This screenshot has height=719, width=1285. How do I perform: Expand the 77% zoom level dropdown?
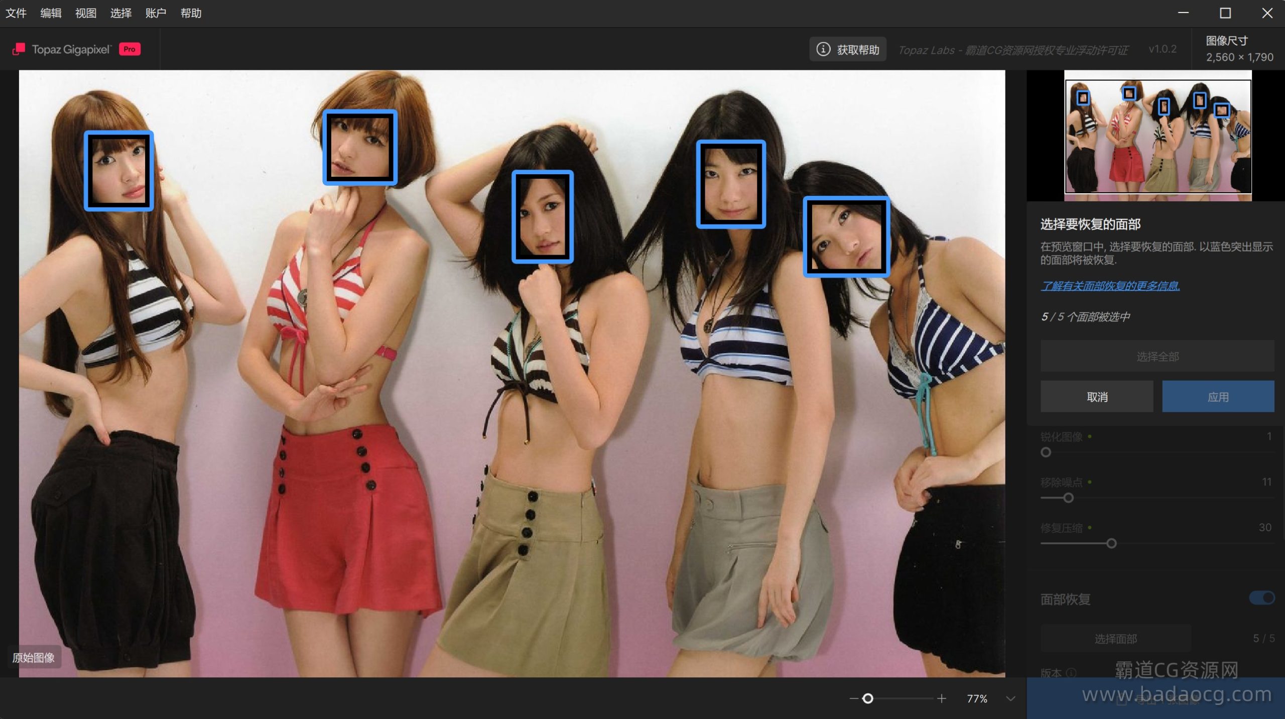pos(1010,698)
